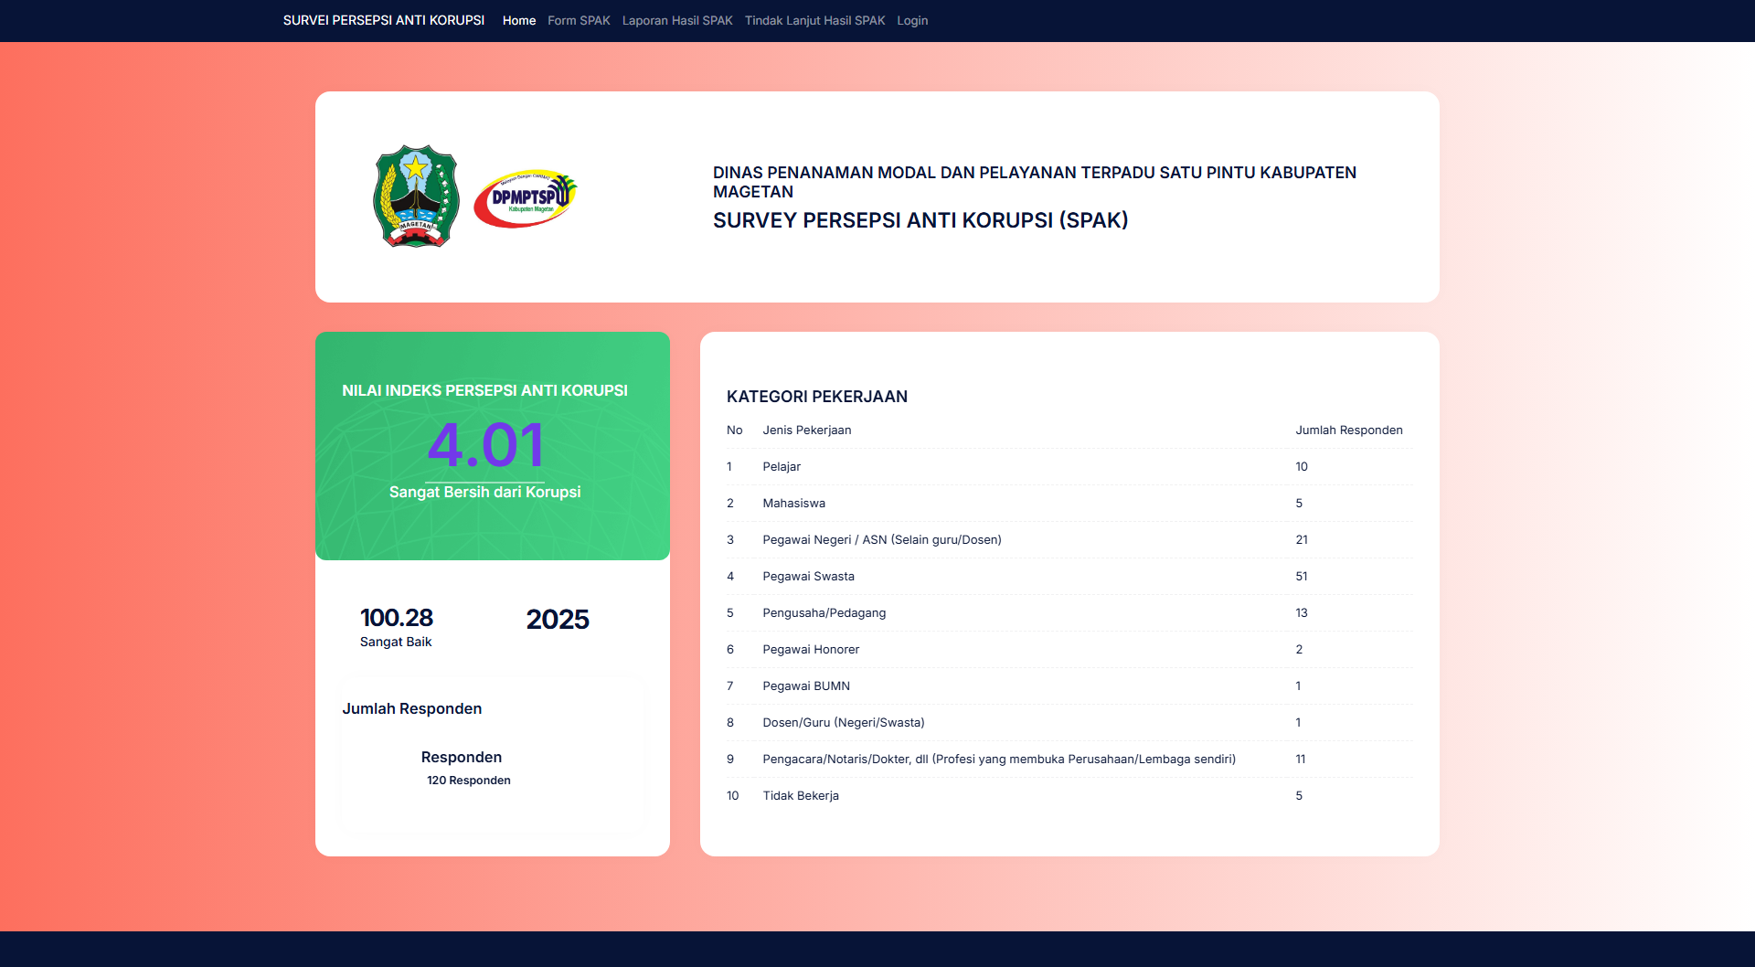
Task: Click the Login link
Action: tap(911, 20)
